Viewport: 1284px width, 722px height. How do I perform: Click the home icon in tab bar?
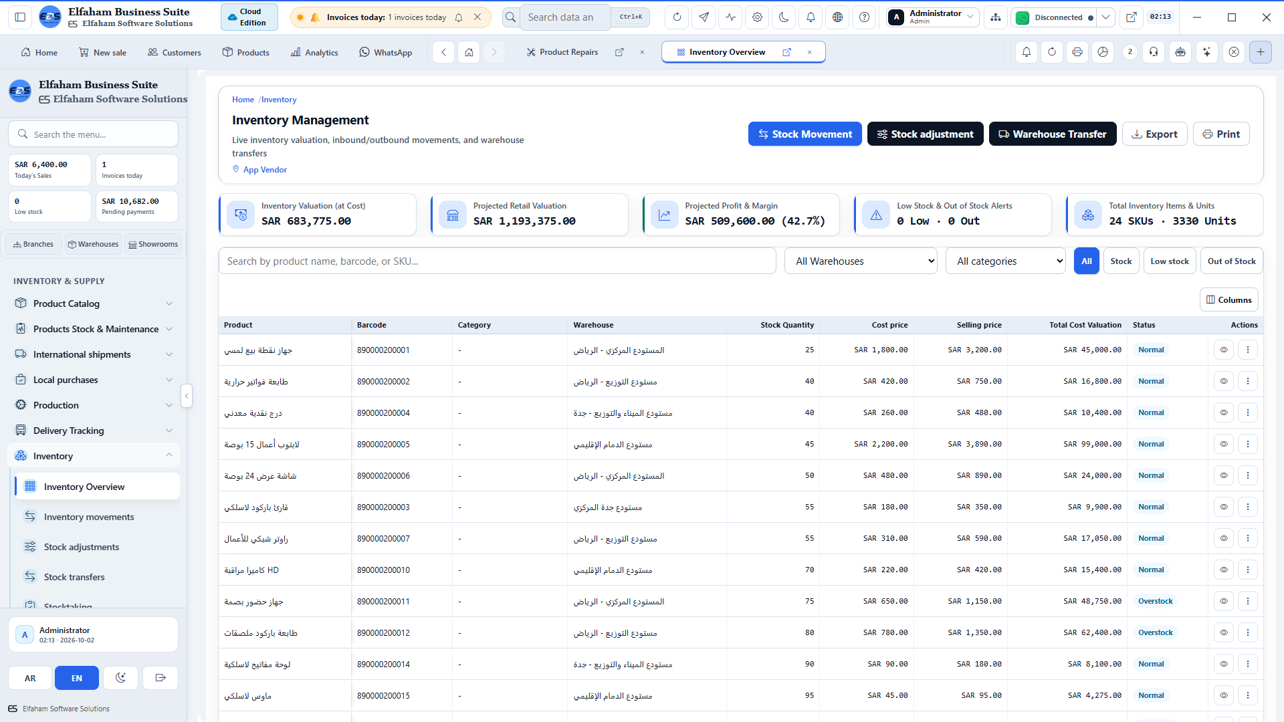click(x=469, y=52)
